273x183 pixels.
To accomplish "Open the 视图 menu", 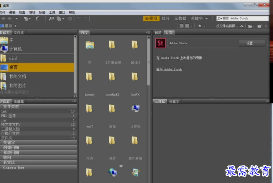I will 22,13.
